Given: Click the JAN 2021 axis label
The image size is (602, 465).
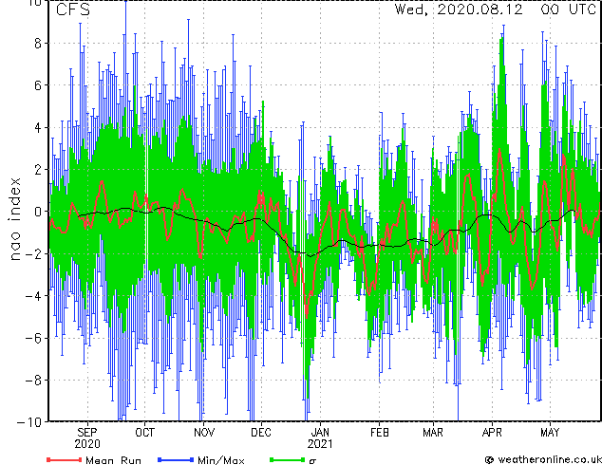Looking at the screenshot, I should coord(320,437).
